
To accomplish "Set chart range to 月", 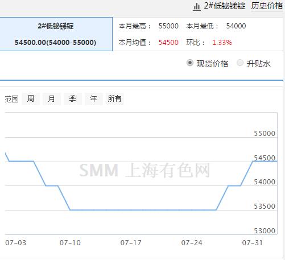I will pyautogui.click(x=52, y=99).
